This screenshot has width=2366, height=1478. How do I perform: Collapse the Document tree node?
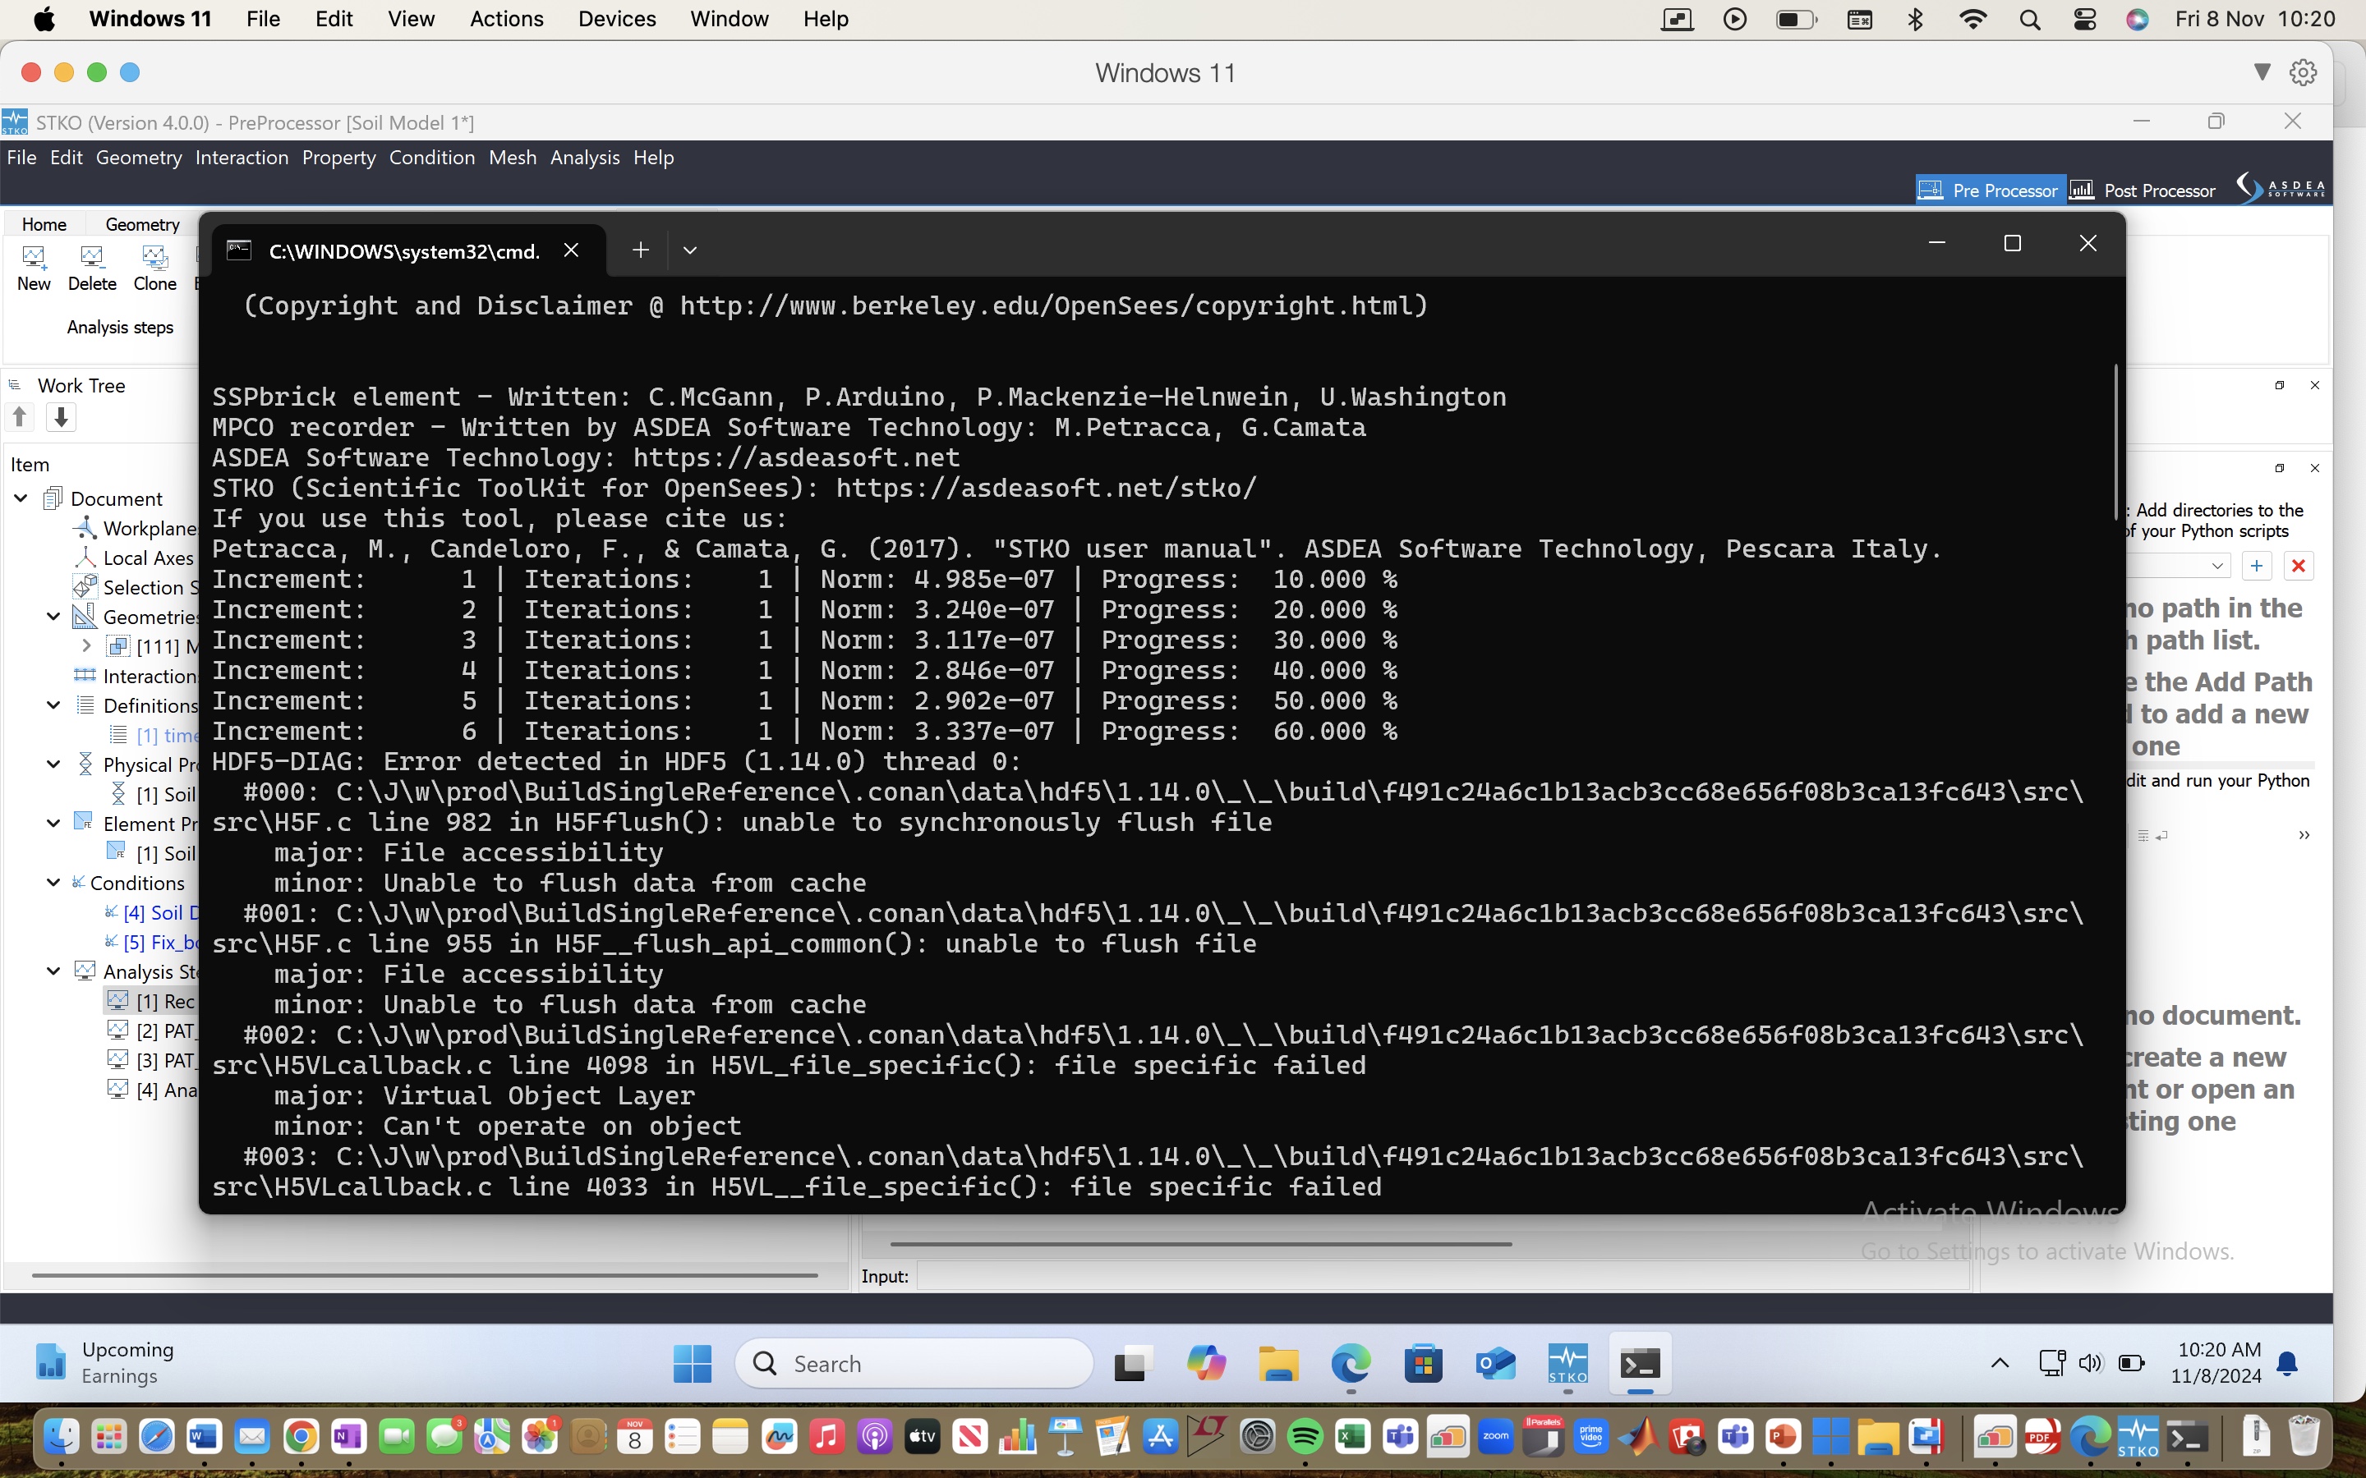pyautogui.click(x=21, y=498)
